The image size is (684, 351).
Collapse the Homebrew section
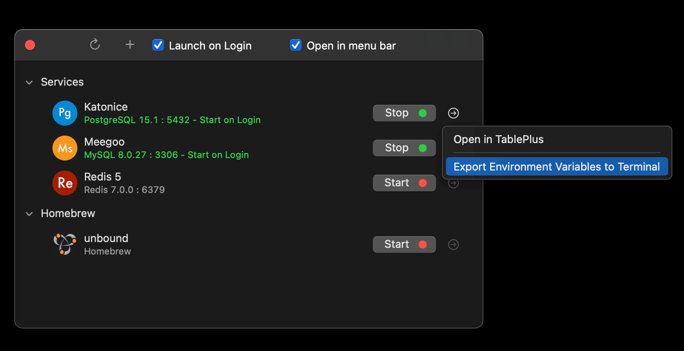point(29,214)
